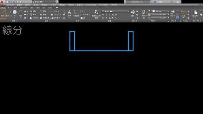This screenshot has height=114, width=203.
Task: Expand the 注釈 (Annotation) panel
Action: point(78,21)
